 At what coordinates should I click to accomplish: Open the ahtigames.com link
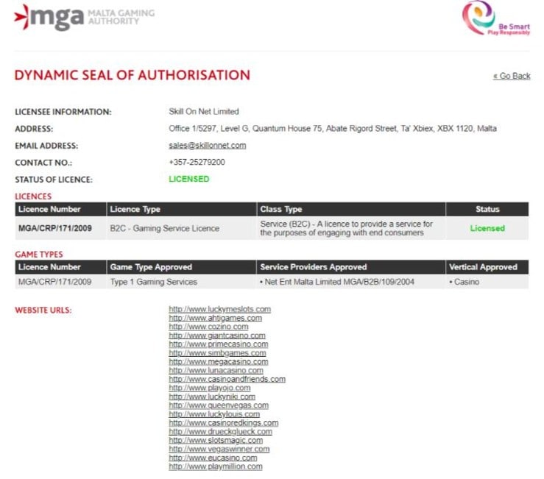click(x=215, y=318)
